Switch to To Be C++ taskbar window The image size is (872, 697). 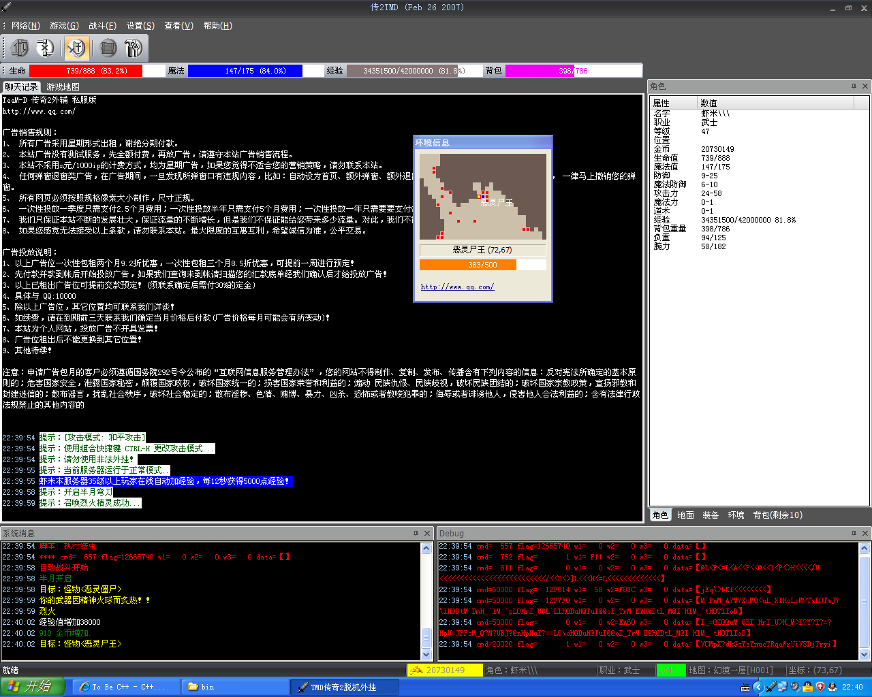tap(125, 687)
